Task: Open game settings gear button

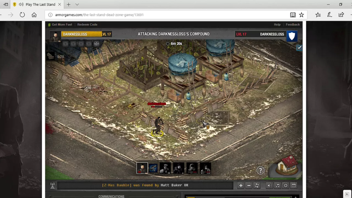Action: (285, 186)
